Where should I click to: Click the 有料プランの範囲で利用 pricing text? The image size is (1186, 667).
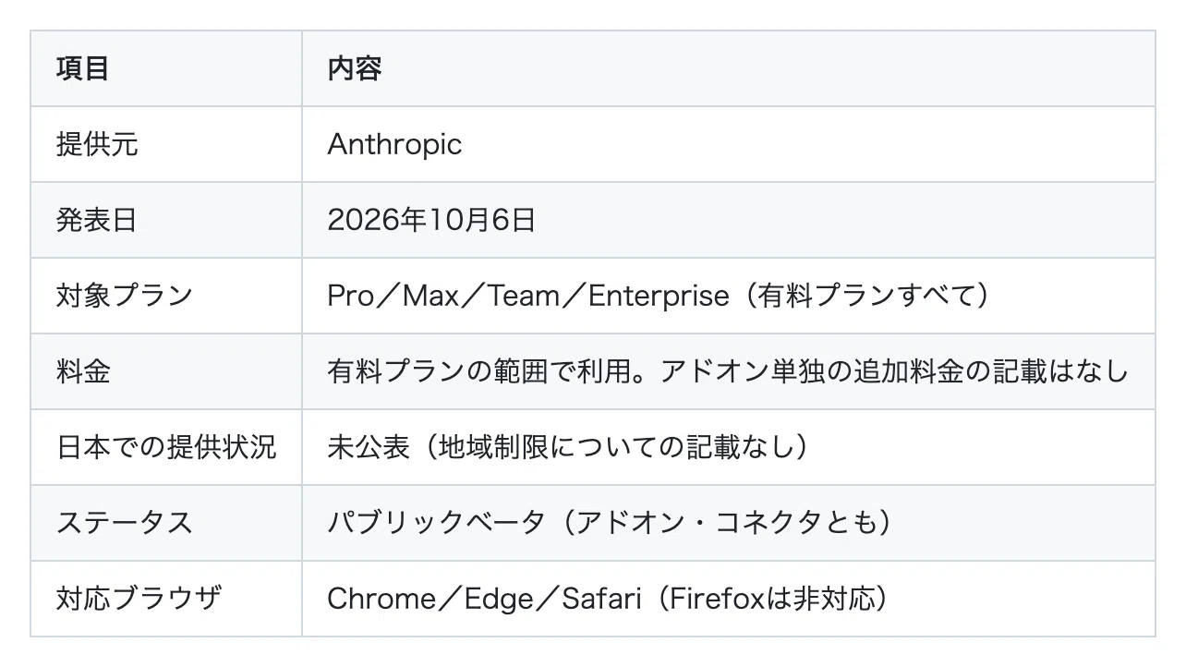point(463,372)
